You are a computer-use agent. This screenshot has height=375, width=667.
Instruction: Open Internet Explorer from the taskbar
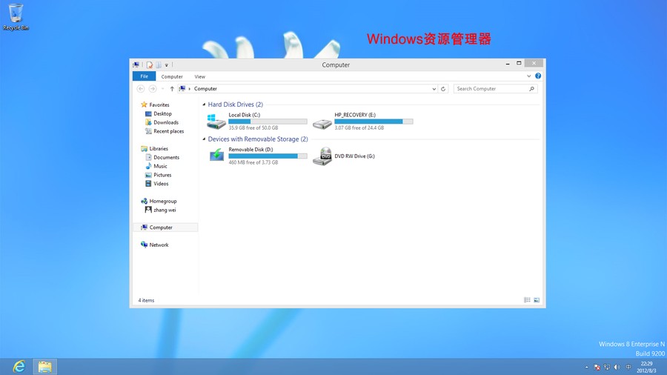pyautogui.click(x=19, y=367)
